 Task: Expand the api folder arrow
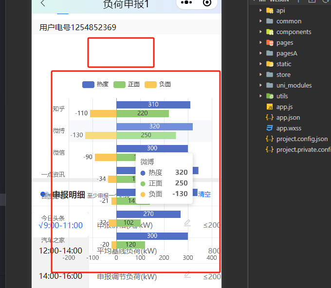point(260,10)
